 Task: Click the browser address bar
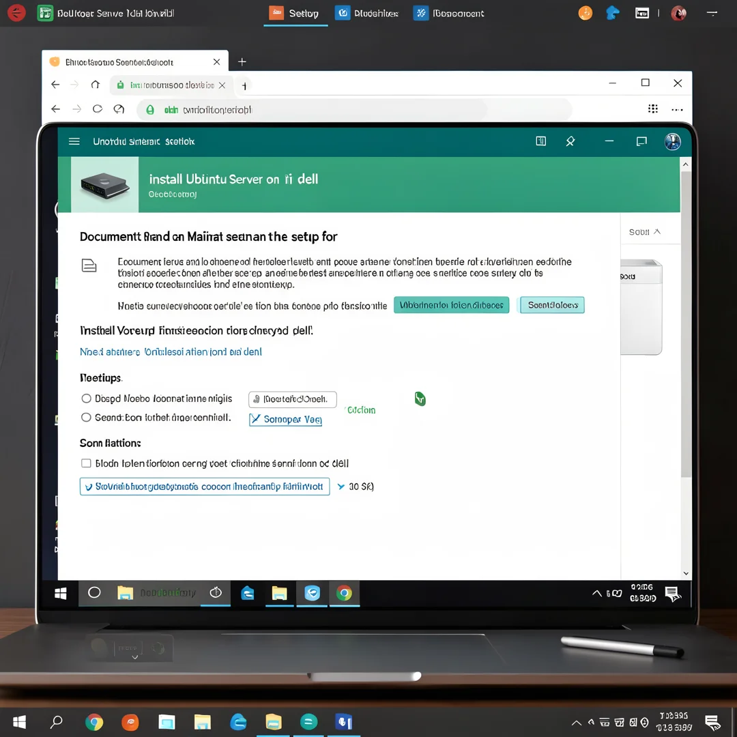click(355, 109)
